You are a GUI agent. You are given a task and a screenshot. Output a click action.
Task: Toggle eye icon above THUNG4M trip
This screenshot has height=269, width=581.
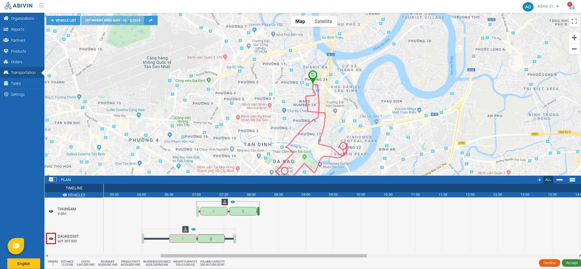[233, 202]
